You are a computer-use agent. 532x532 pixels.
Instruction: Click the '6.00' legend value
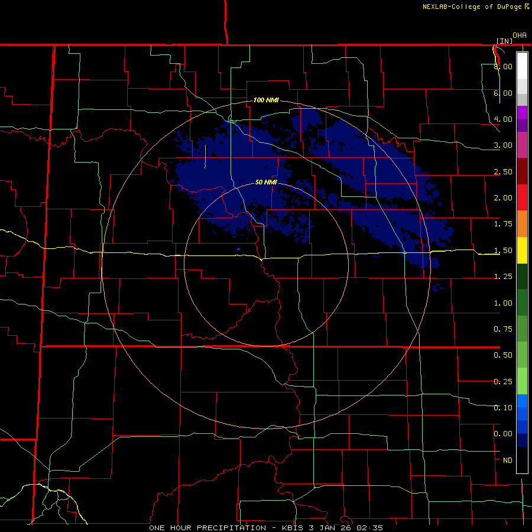[x=503, y=93]
